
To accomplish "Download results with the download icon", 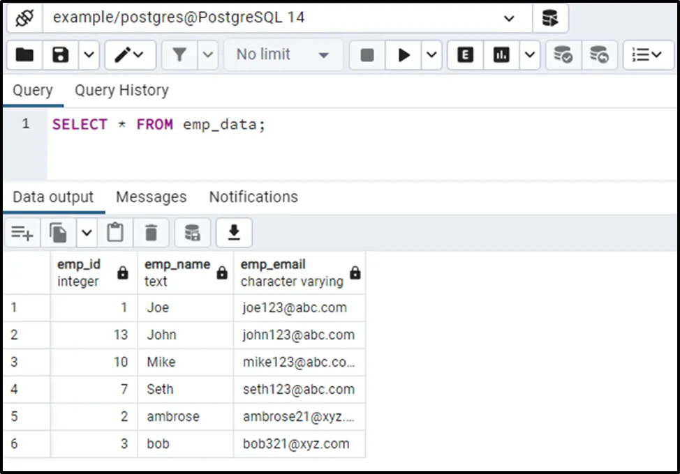I will point(234,233).
